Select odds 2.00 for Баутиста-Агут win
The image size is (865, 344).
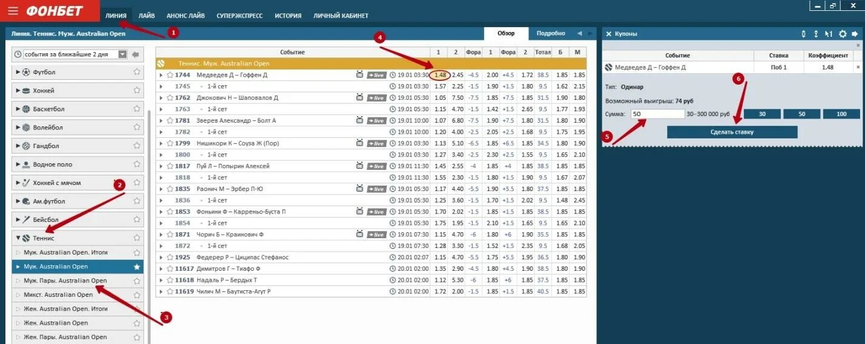tap(457, 291)
